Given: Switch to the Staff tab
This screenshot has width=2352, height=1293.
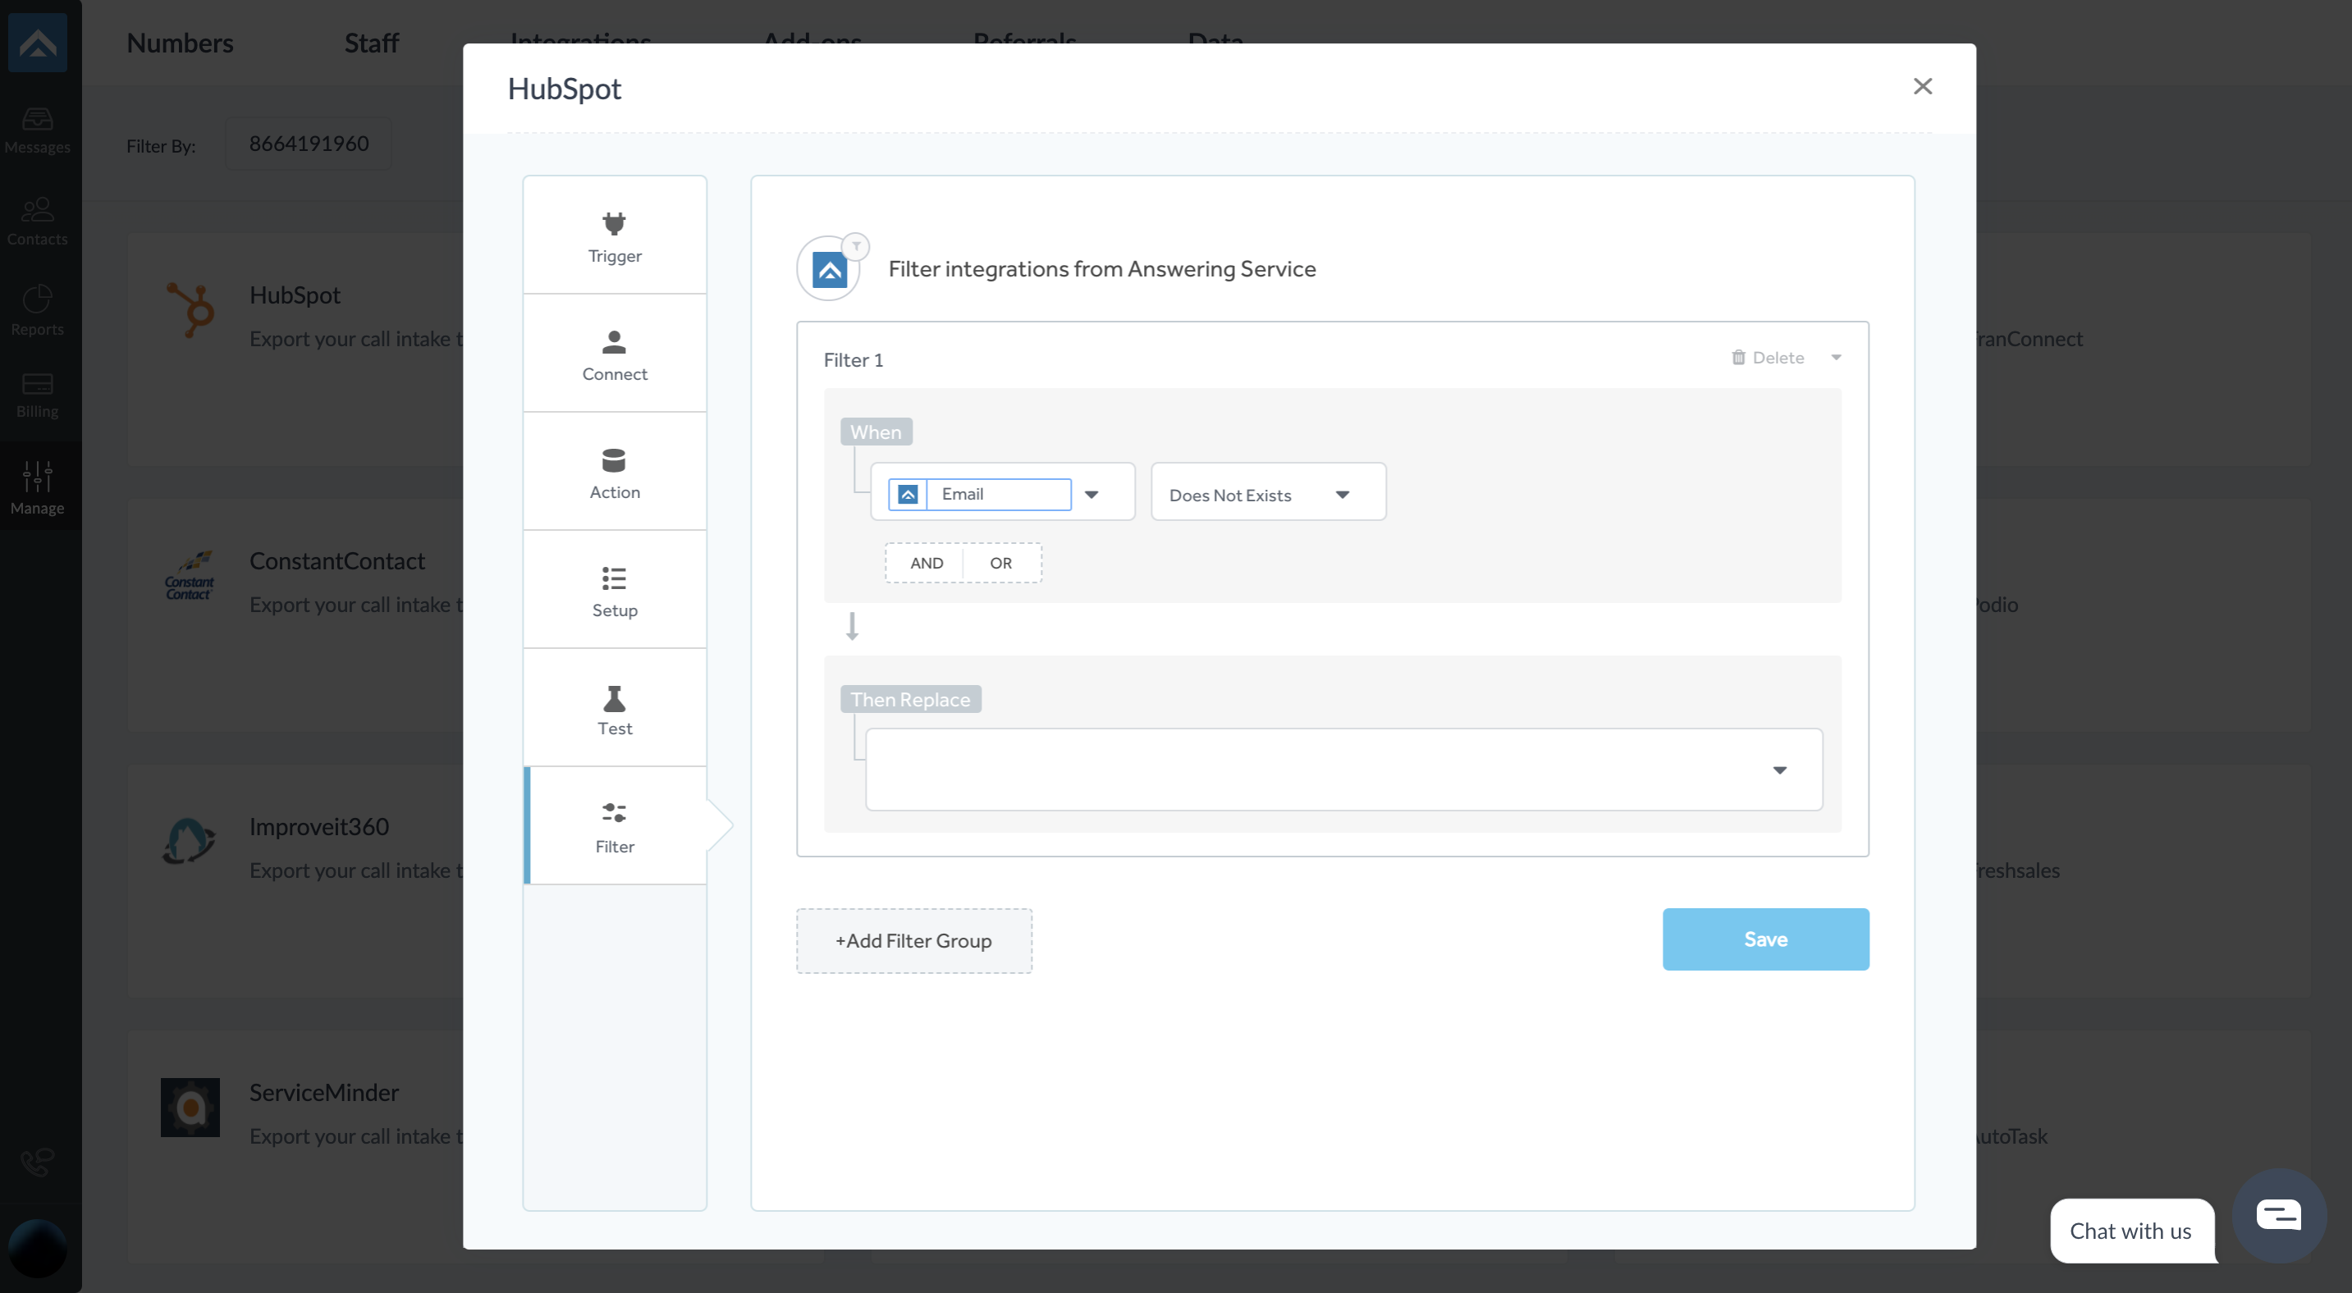Looking at the screenshot, I should [x=372, y=43].
